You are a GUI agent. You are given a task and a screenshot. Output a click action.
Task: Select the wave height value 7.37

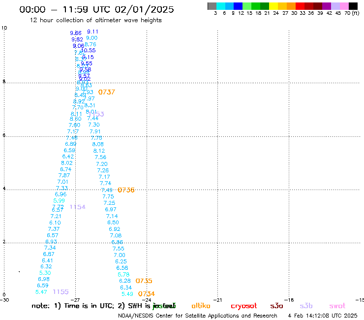click(54, 229)
